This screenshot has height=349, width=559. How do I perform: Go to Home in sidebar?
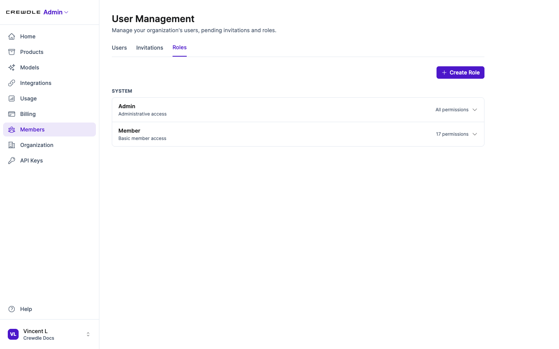click(49, 36)
